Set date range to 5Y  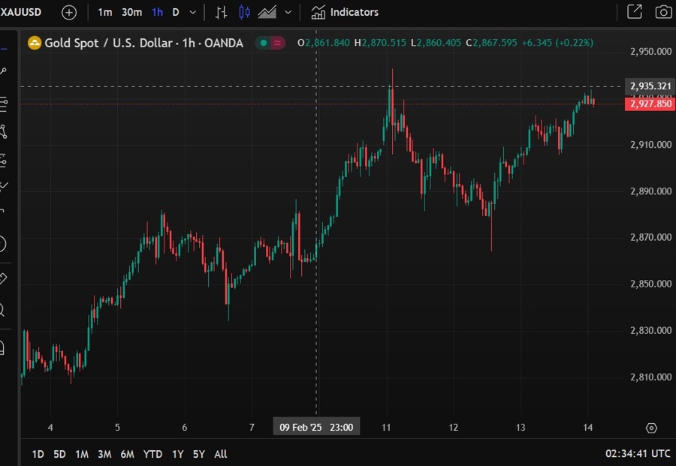point(199,454)
